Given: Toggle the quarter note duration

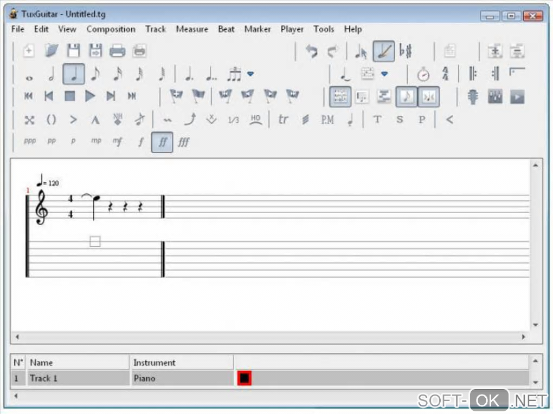Looking at the screenshot, I should (x=73, y=74).
